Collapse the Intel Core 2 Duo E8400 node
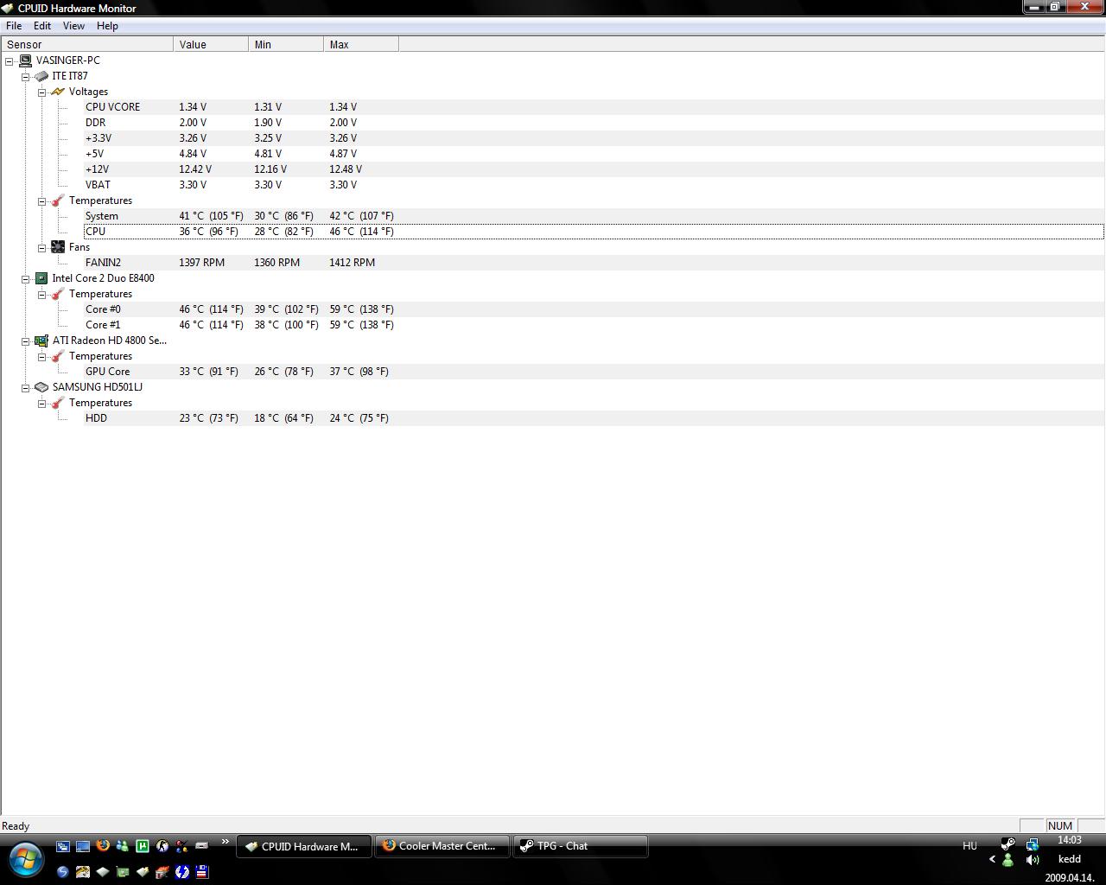This screenshot has height=885, width=1106. (x=26, y=278)
